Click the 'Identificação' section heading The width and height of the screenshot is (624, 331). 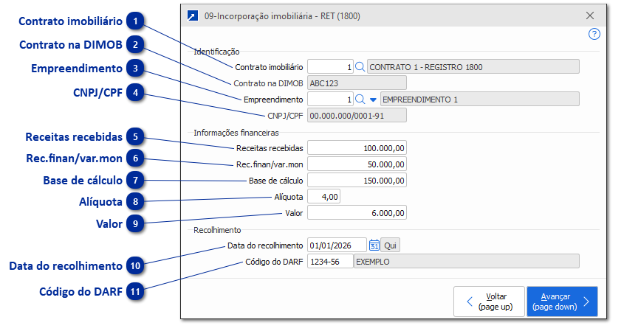coord(216,52)
